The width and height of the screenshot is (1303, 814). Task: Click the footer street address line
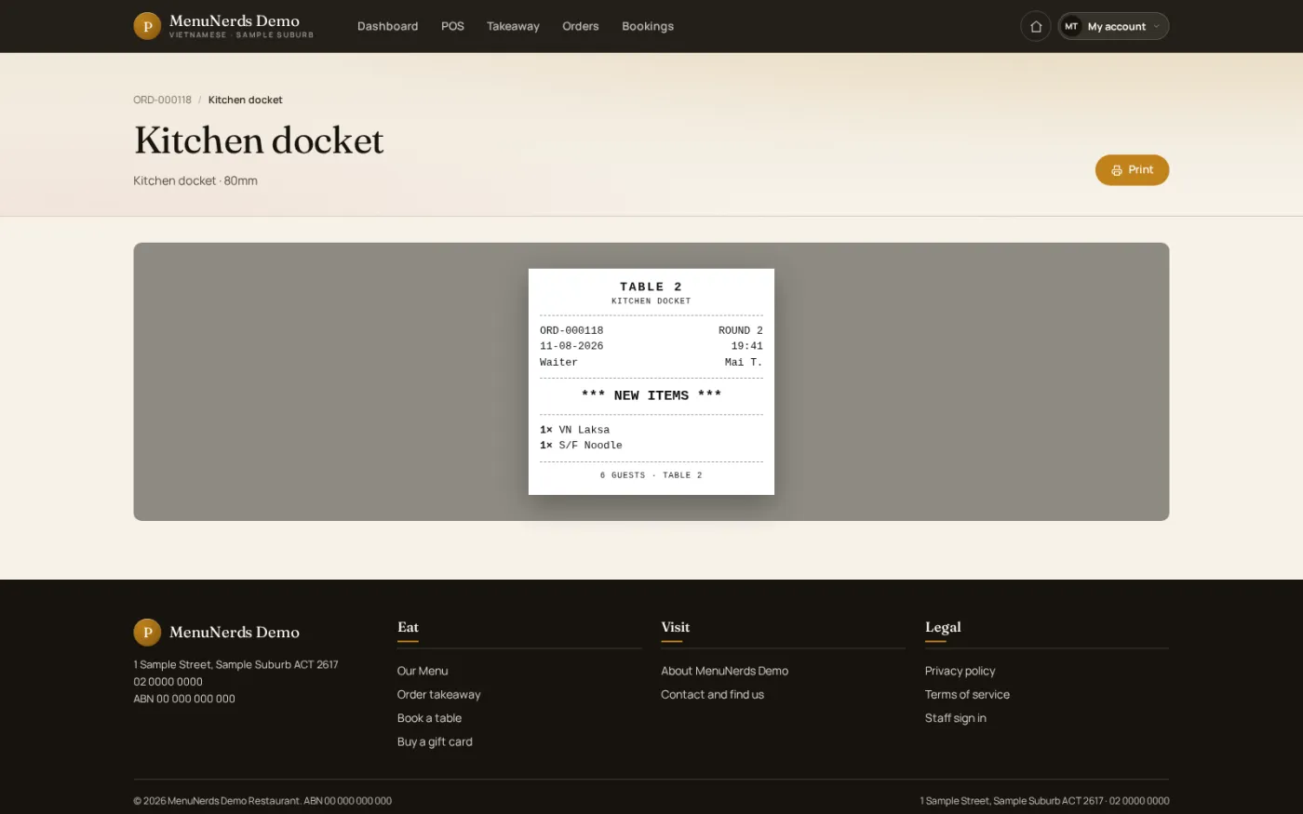(235, 665)
